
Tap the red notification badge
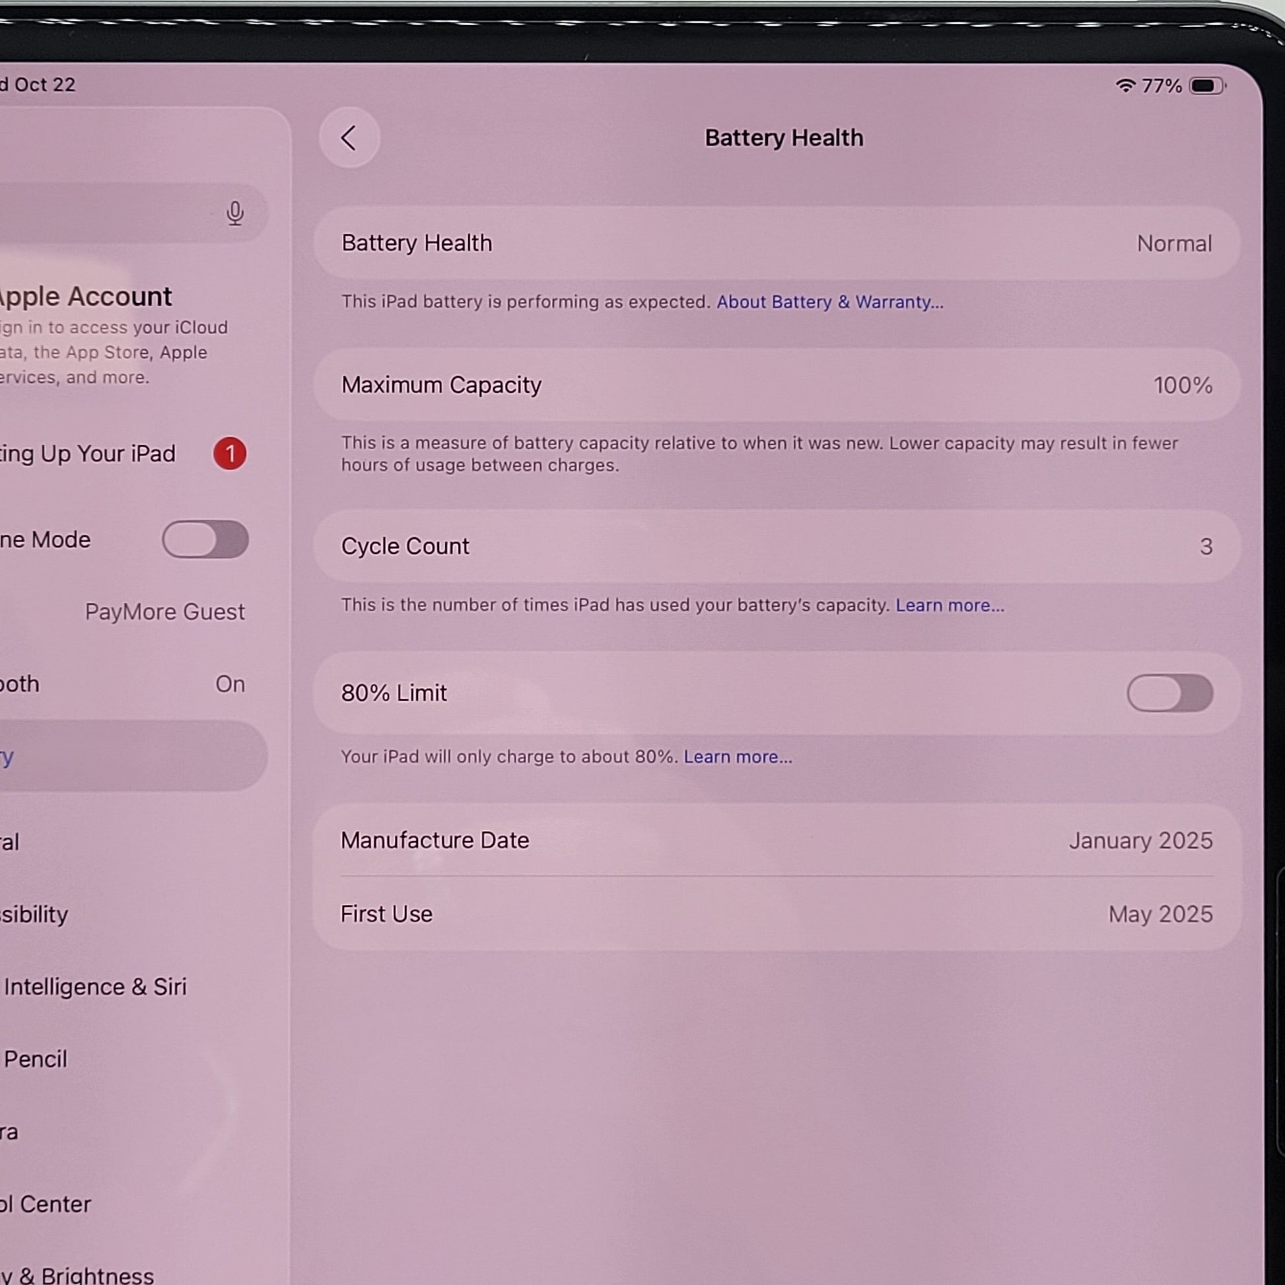coord(230,454)
